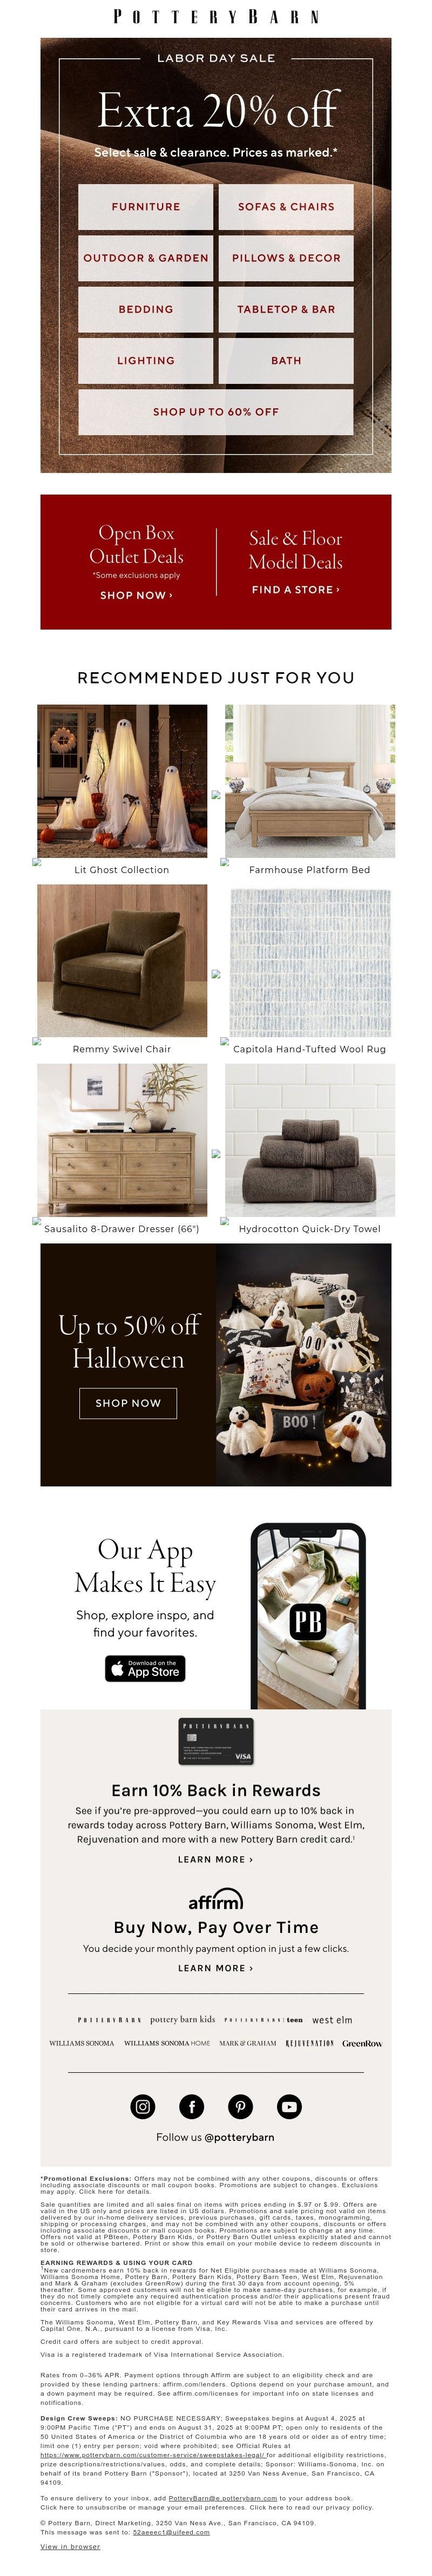Open the Facebook social icon

pos(191,2107)
